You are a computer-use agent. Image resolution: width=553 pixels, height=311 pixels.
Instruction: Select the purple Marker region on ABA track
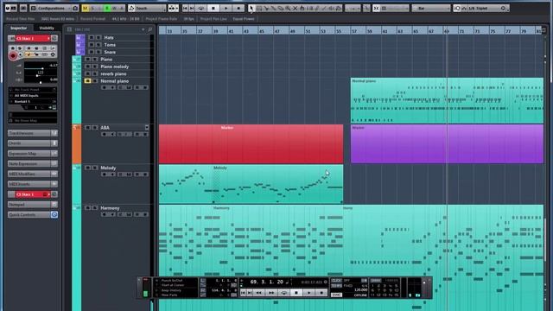[447, 144]
